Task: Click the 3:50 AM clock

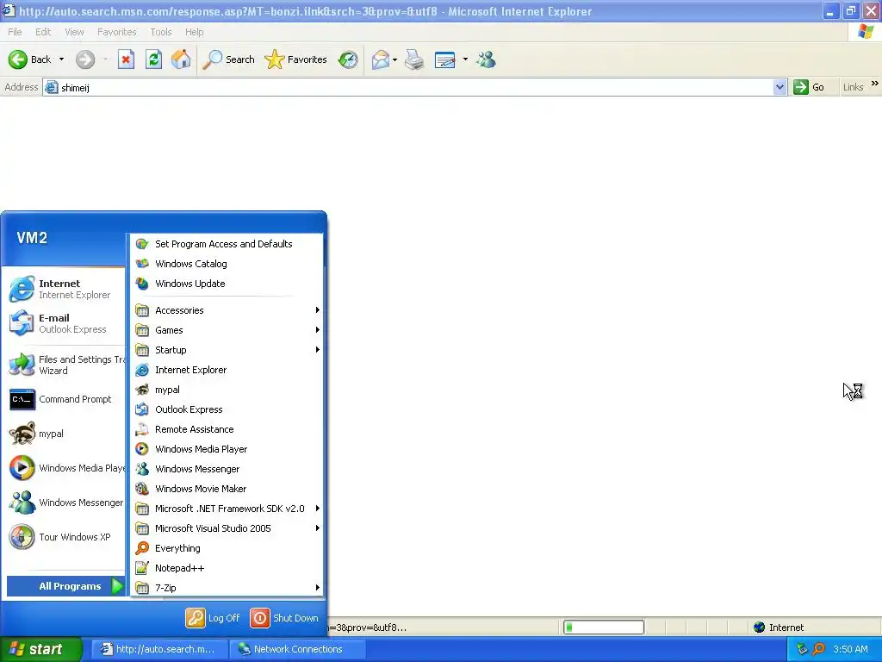Action: (850, 649)
